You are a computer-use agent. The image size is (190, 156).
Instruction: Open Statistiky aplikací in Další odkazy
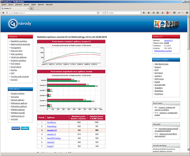pos(19,106)
